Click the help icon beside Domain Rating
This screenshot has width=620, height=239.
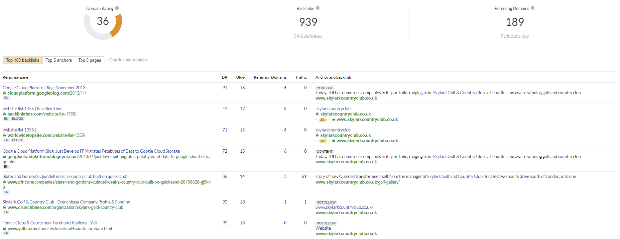(117, 8)
